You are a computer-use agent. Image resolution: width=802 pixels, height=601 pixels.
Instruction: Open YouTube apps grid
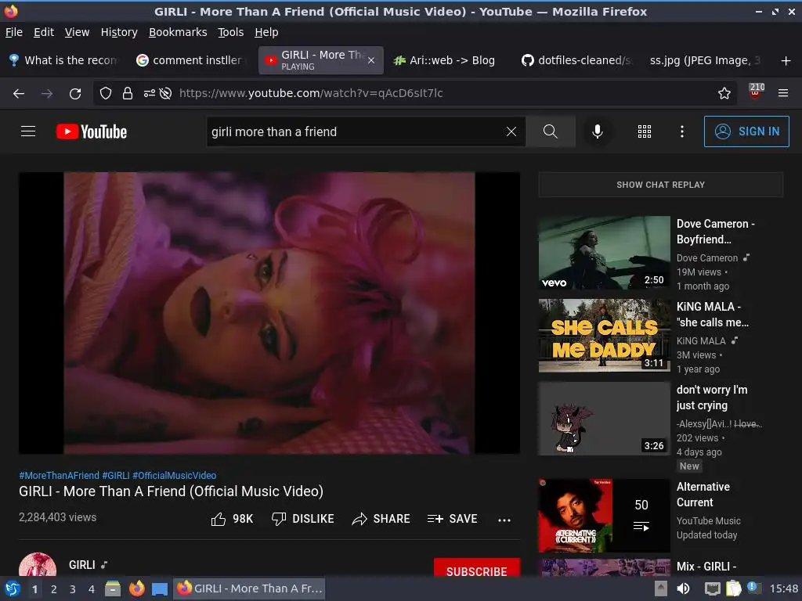click(x=645, y=131)
